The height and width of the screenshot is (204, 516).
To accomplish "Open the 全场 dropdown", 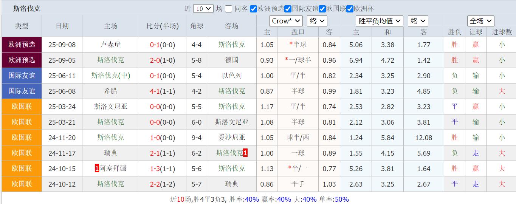I will 480,21.
